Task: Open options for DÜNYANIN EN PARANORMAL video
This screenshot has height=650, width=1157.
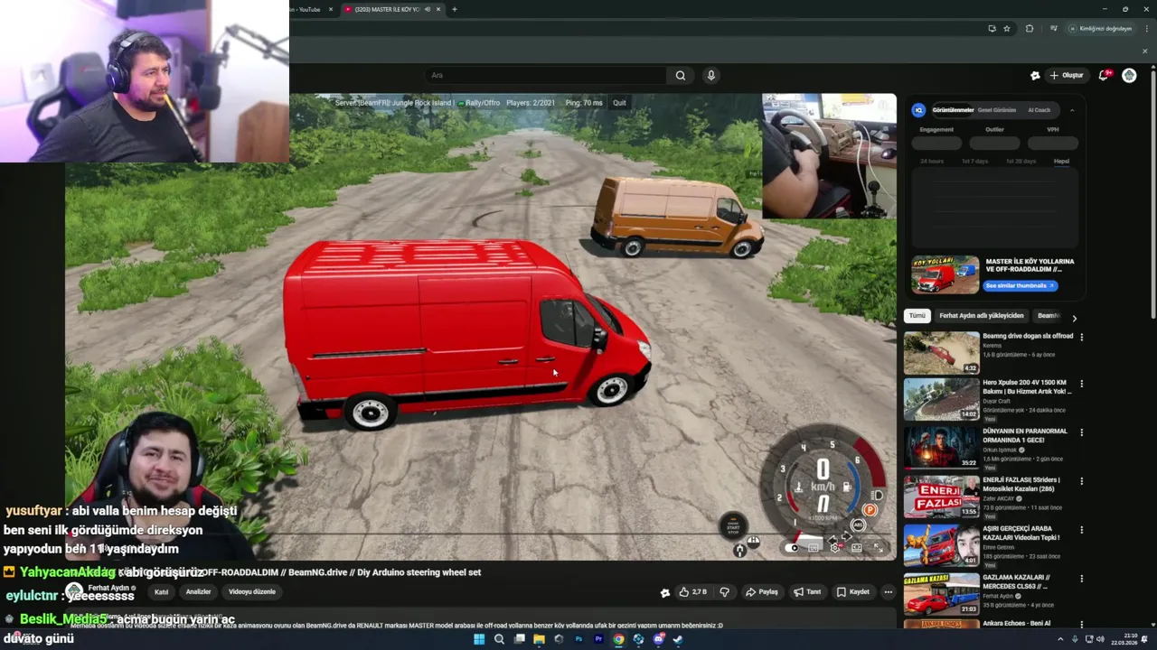Action: point(1081,432)
